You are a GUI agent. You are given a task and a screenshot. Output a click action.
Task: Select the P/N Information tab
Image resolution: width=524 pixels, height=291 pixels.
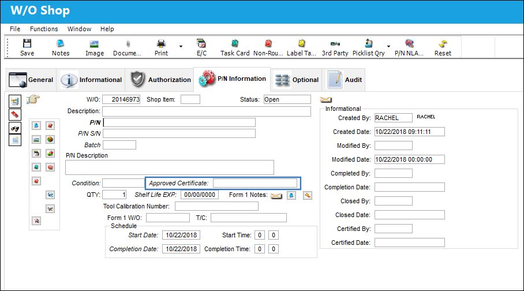232,79
